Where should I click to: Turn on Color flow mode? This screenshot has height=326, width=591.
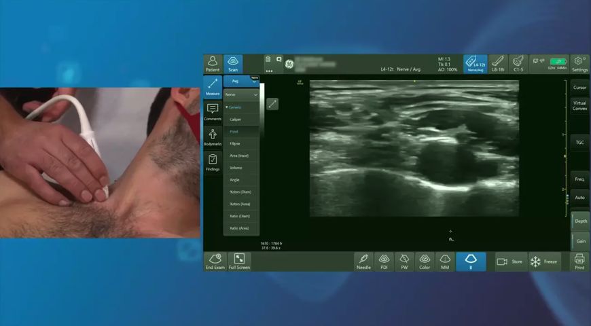pyautogui.click(x=425, y=262)
